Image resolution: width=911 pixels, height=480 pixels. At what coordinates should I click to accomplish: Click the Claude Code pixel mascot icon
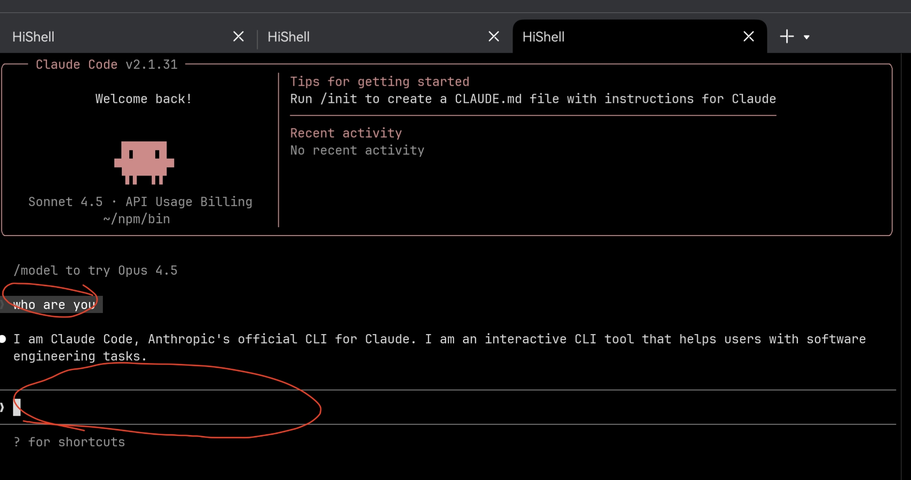(144, 162)
